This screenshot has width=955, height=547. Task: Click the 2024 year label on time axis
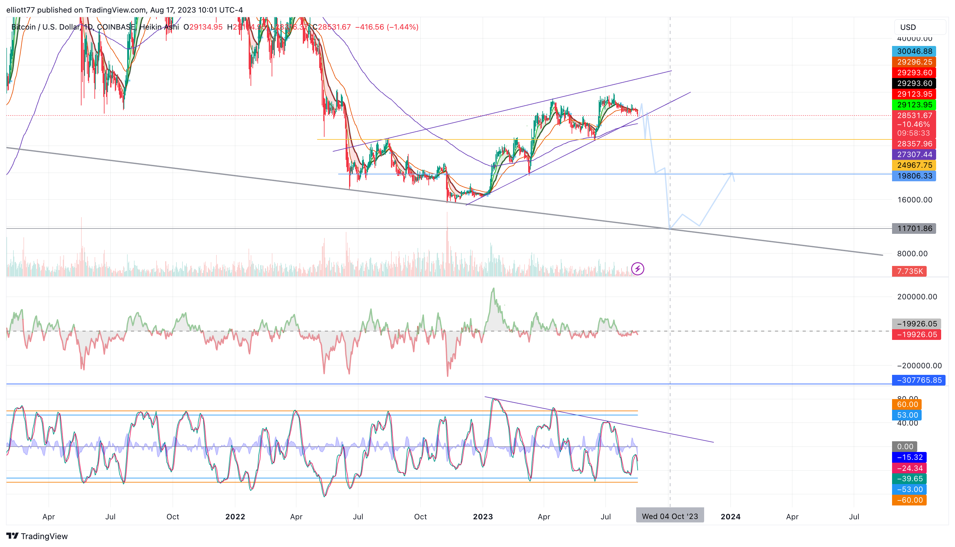point(730,516)
